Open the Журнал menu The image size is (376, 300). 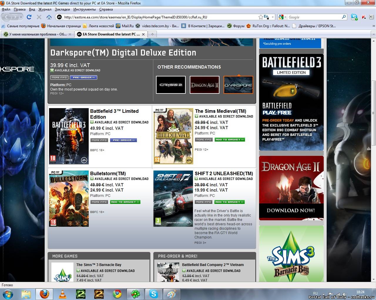click(45, 9)
